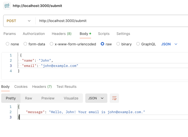Open the Test Results tab
This screenshot has height=137, width=188.
(x=66, y=87)
